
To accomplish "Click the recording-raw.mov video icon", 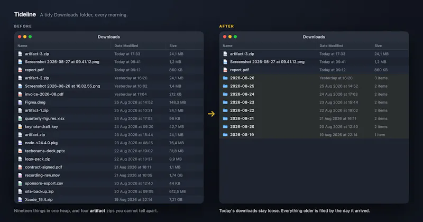I will click(x=20, y=175).
